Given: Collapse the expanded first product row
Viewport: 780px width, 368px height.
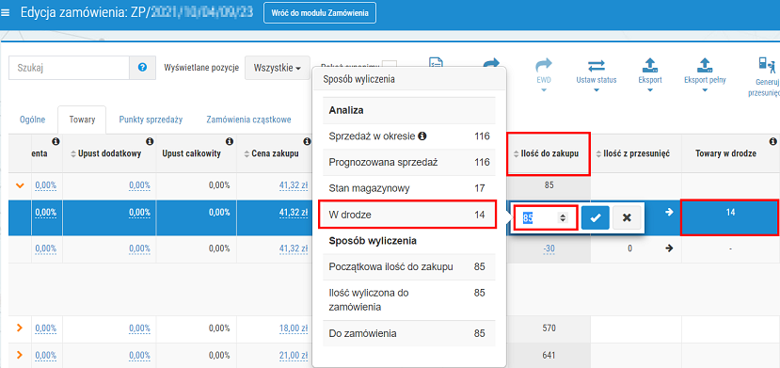Looking at the screenshot, I should pyautogui.click(x=20, y=185).
